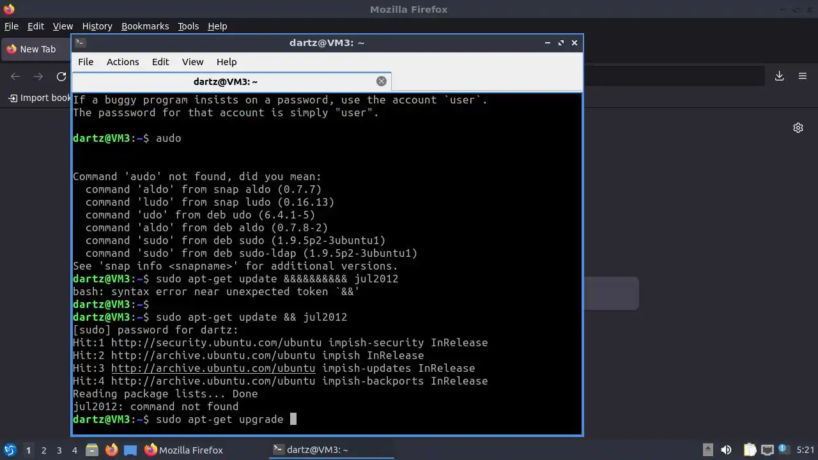Click the terminal window menu icon in its title bar

80,43
